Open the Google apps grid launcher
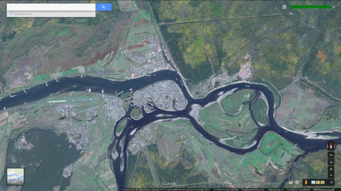Image resolution: width=341 pixels, height=191 pixels. pyautogui.click(x=284, y=7)
